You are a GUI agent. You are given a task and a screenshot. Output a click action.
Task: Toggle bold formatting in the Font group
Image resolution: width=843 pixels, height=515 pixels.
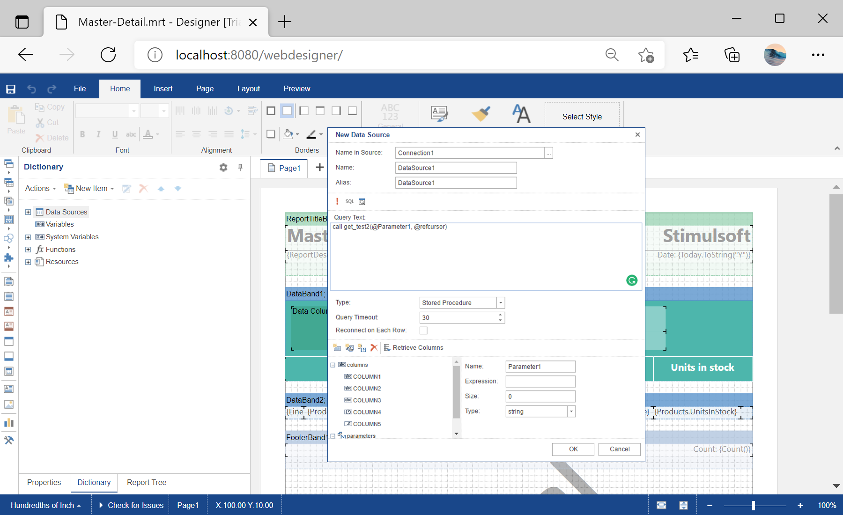pos(82,134)
